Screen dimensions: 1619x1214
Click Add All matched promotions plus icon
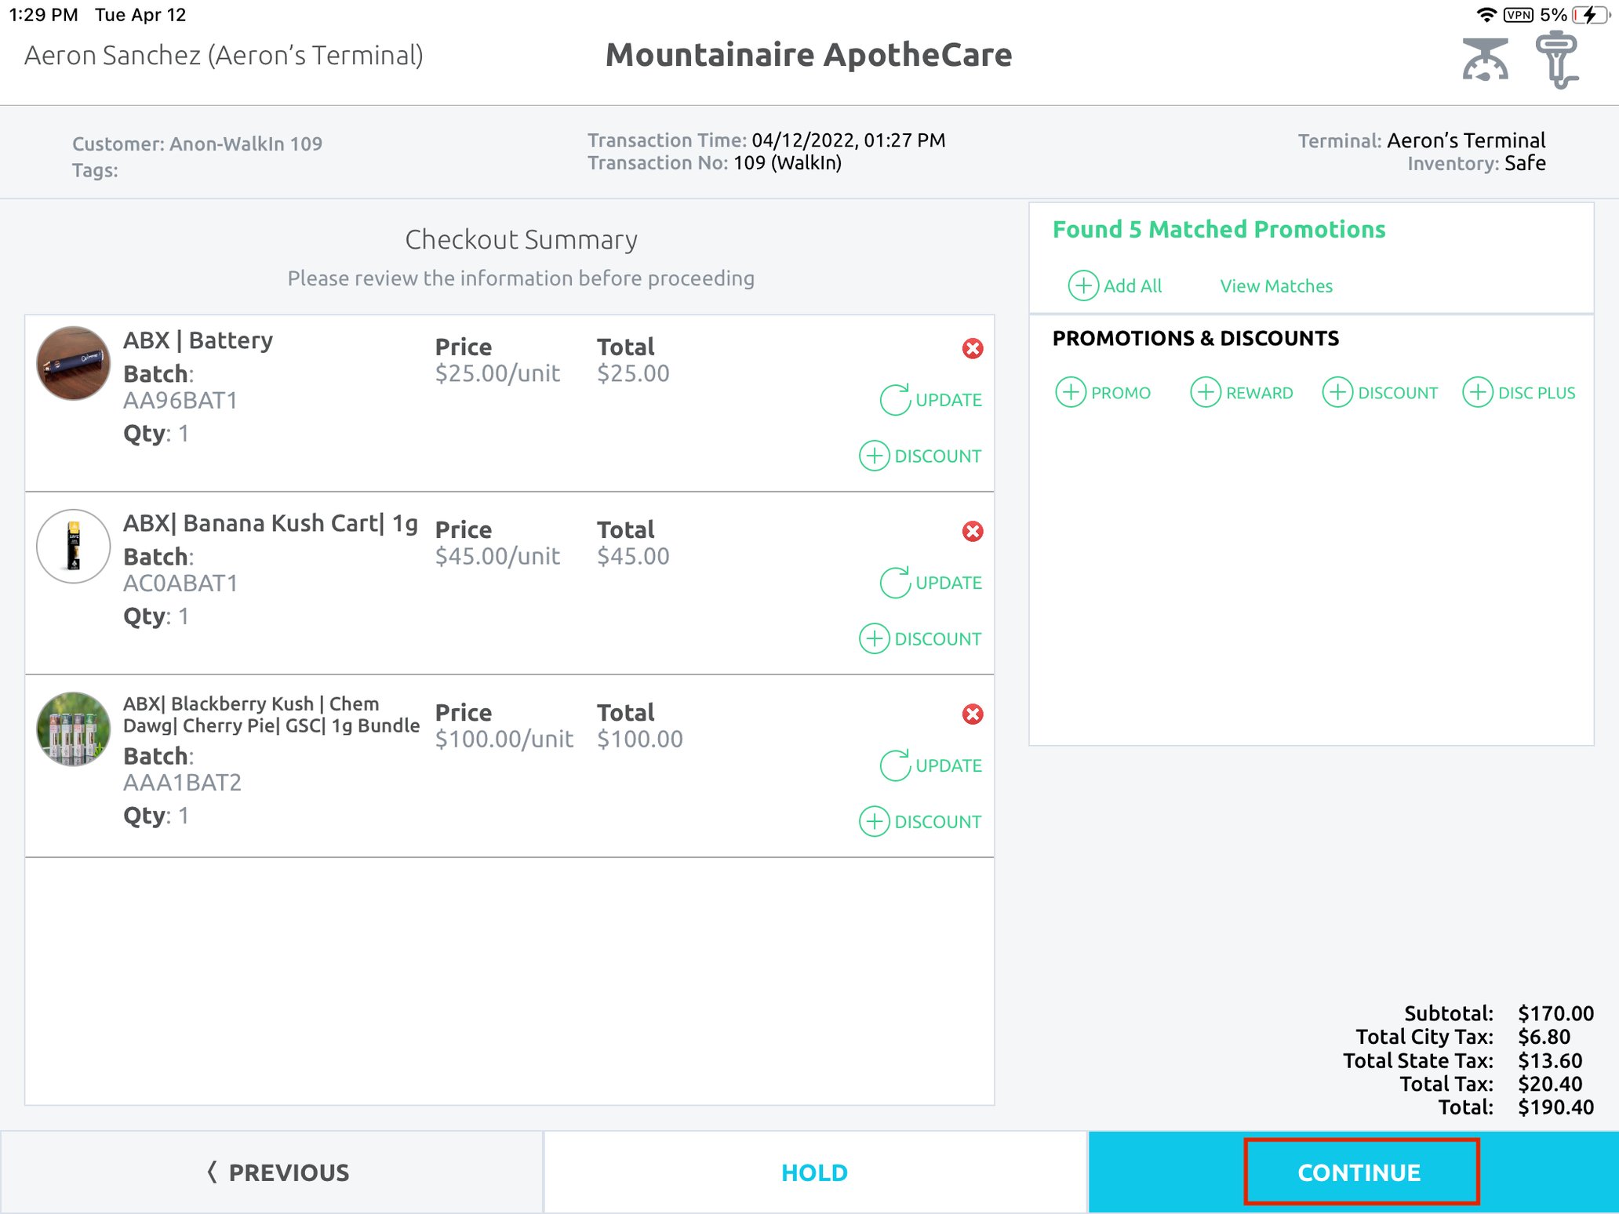pos(1082,285)
